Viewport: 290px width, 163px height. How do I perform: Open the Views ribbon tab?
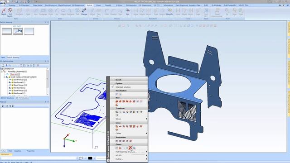tap(98, 5)
